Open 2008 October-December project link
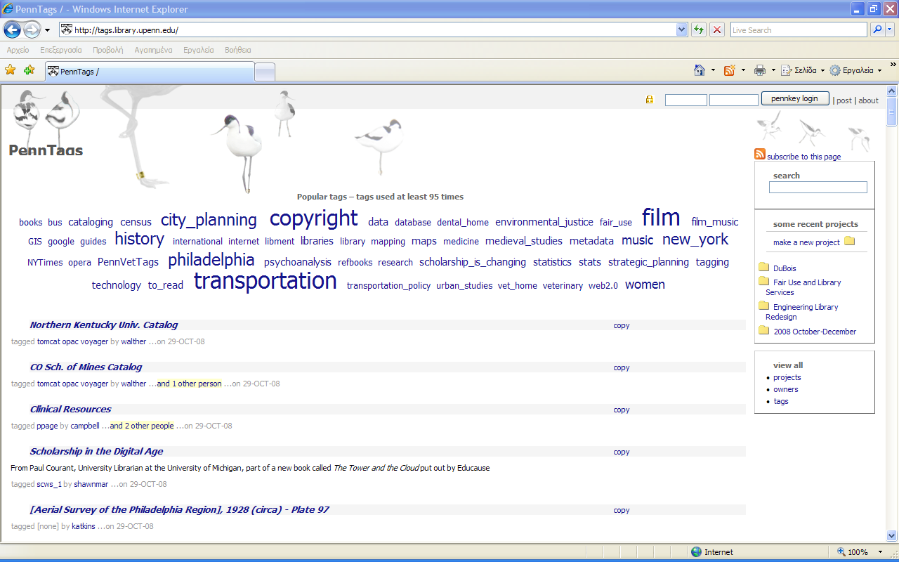 tap(815, 332)
